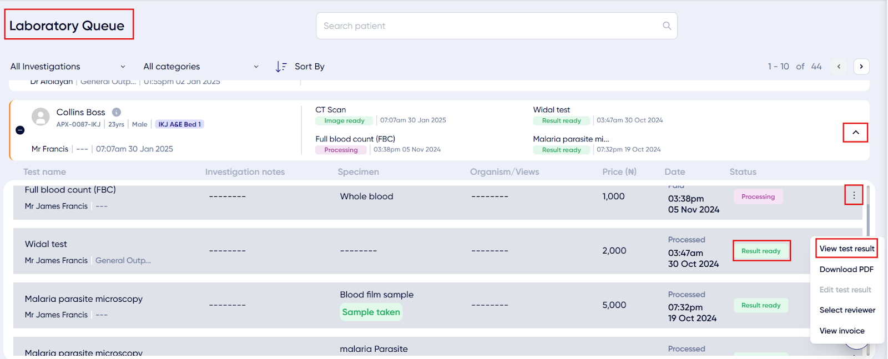The height and width of the screenshot is (359, 888).
Task: Click the Price (₦) column header
Action: click(619, 172)
